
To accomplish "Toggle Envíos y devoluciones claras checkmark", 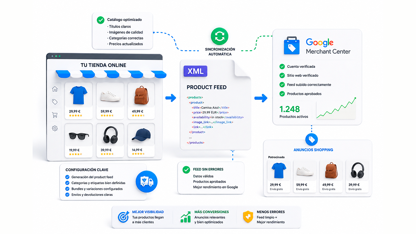I will coord(67,195).
